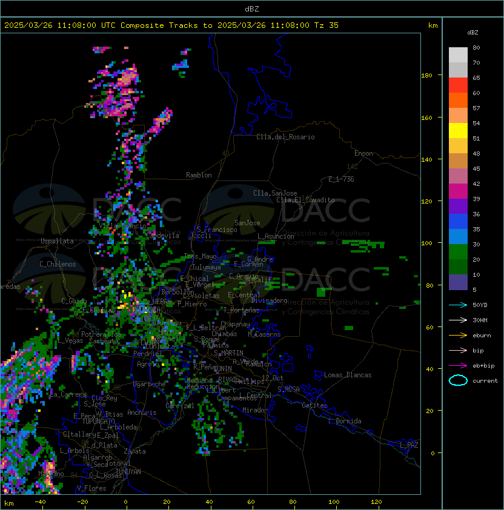This screenshot has width=504, height=510.
Task: Select the magenta 39-42 dBZ swatch
Action: pos(458,191)
